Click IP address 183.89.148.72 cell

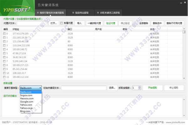tap(20, 49)
